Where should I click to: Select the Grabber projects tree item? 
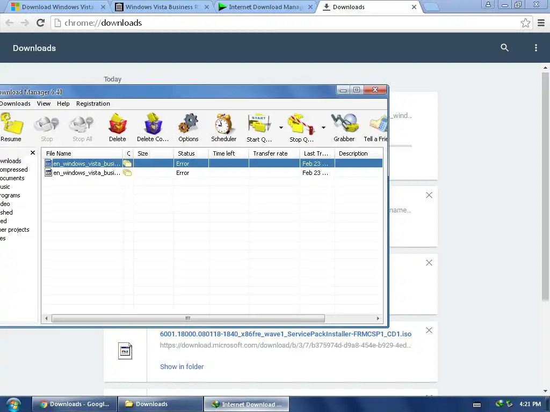coord(15,230)
